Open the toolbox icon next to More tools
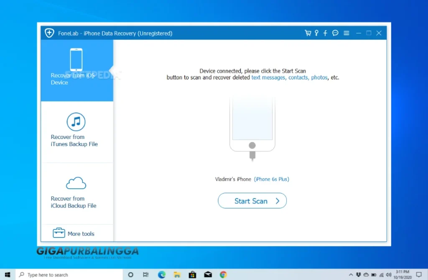 (59, 233)
